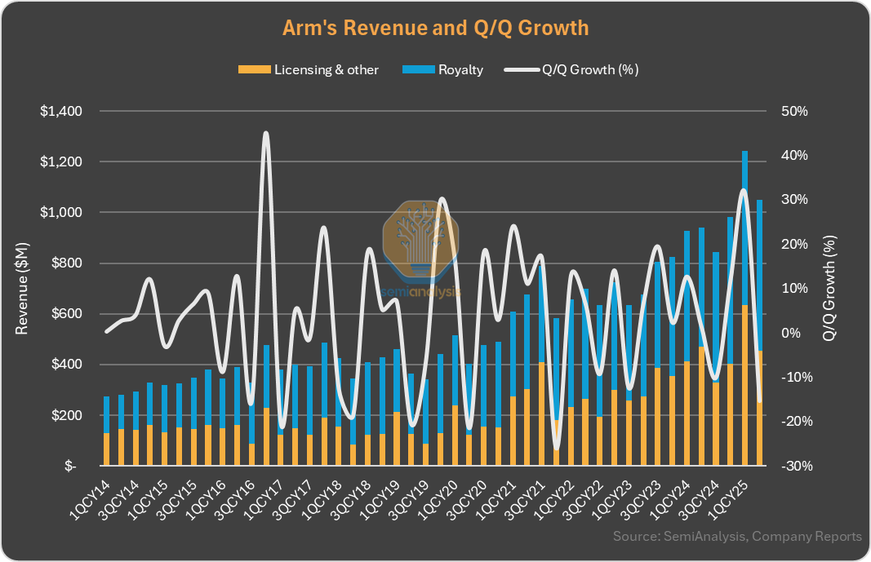Screen dimensions: 871x562
Task: Click the 3QCY15 x-axis label
Action: 177,501
